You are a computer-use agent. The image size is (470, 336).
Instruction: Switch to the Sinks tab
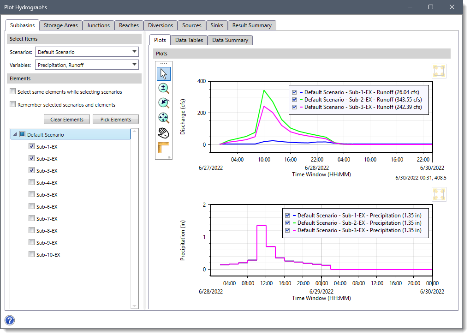(217, 25)
